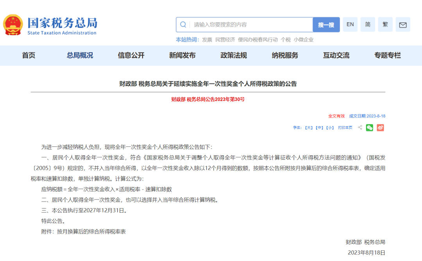Share article via WeChat icon
Viewport: 422px width, 261px height.
(x=370, y=128)
